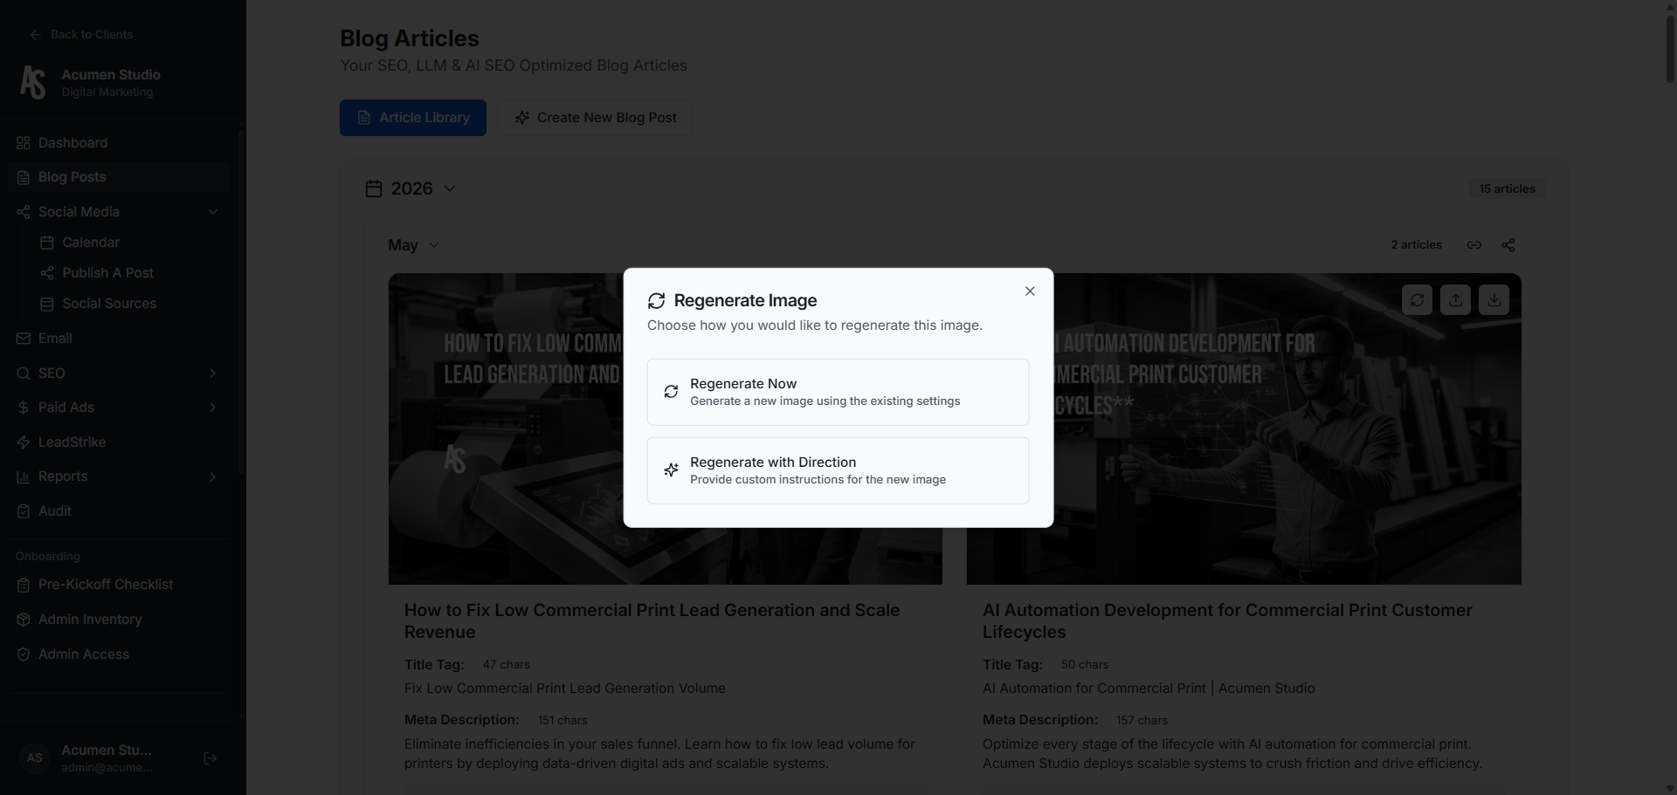
Task: Open Admin Access
Action: tap(118, 655)
